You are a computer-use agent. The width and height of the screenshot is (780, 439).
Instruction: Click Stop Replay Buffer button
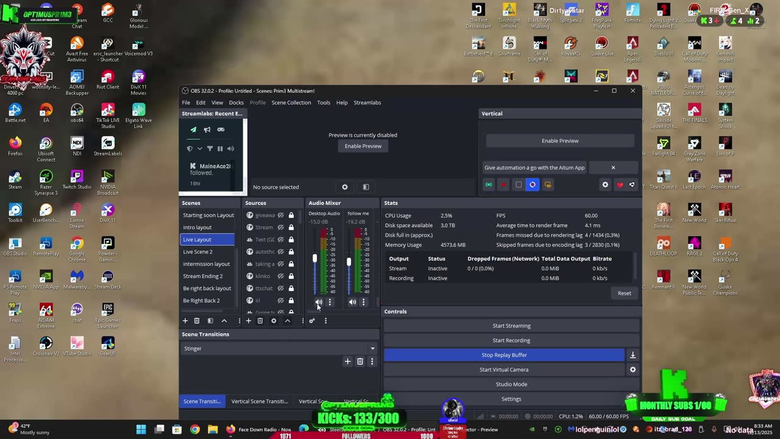tap(504, 355)
